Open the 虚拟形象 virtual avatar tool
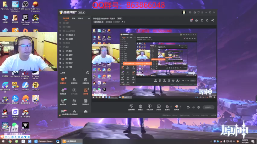The image size is (257, 144). pos(63,102)
